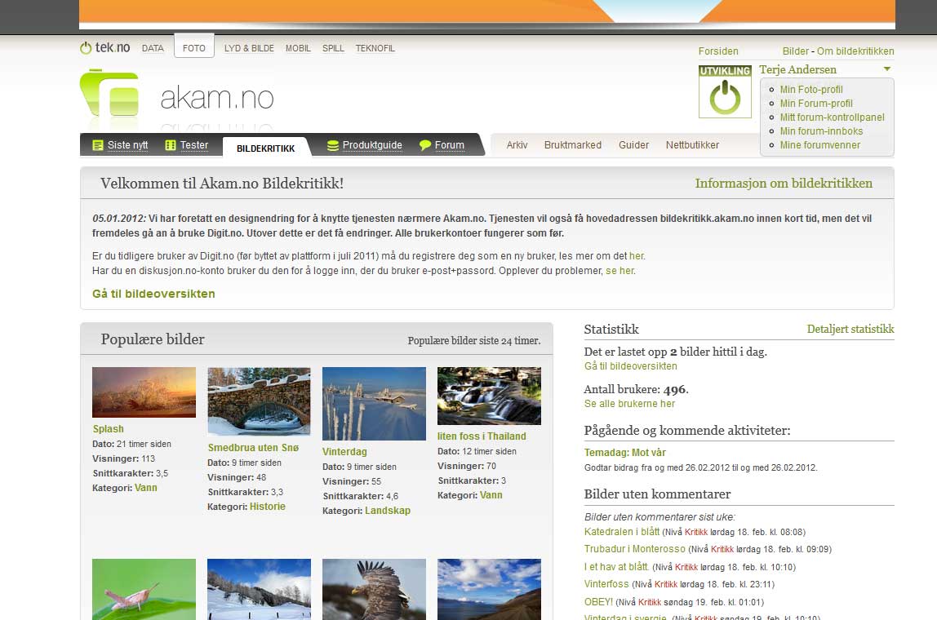Open the Guider page
Image resolution: width=937 pixels, height=620 pixels.
point(633,145)
